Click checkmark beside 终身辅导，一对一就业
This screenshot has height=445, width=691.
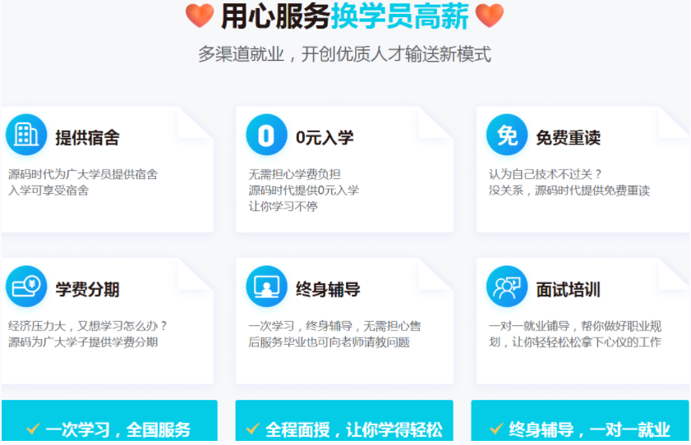pos(496,429)
